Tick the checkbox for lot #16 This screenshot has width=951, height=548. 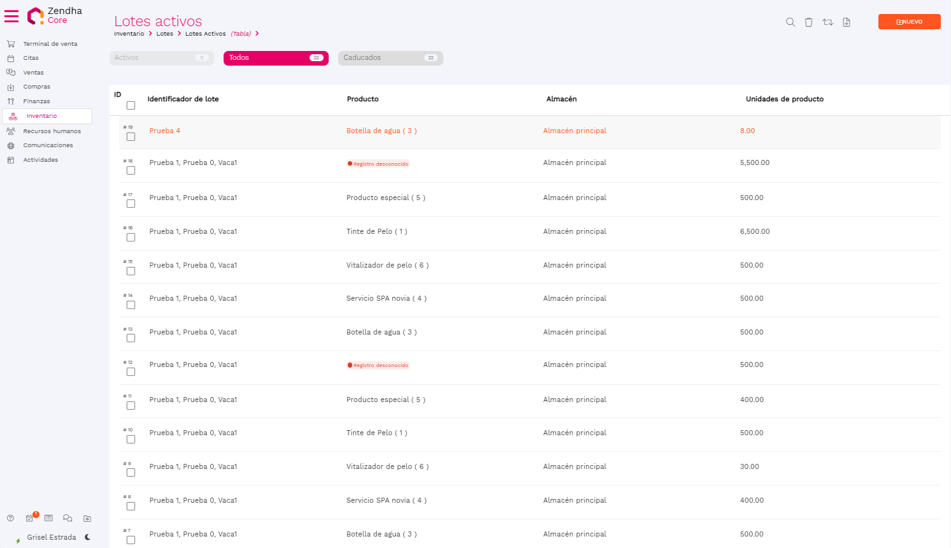click(131, 238)
